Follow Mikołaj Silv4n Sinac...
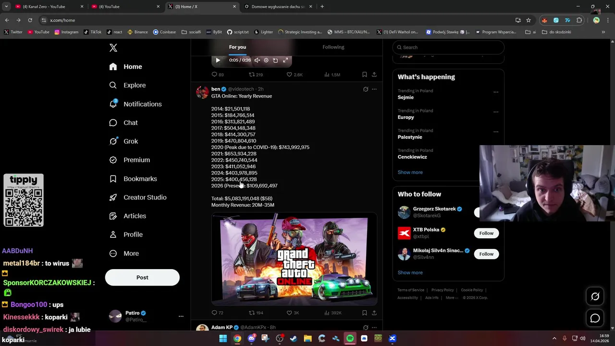The width and height of the screenshot is (615, 346). click(x=486, y=254)
